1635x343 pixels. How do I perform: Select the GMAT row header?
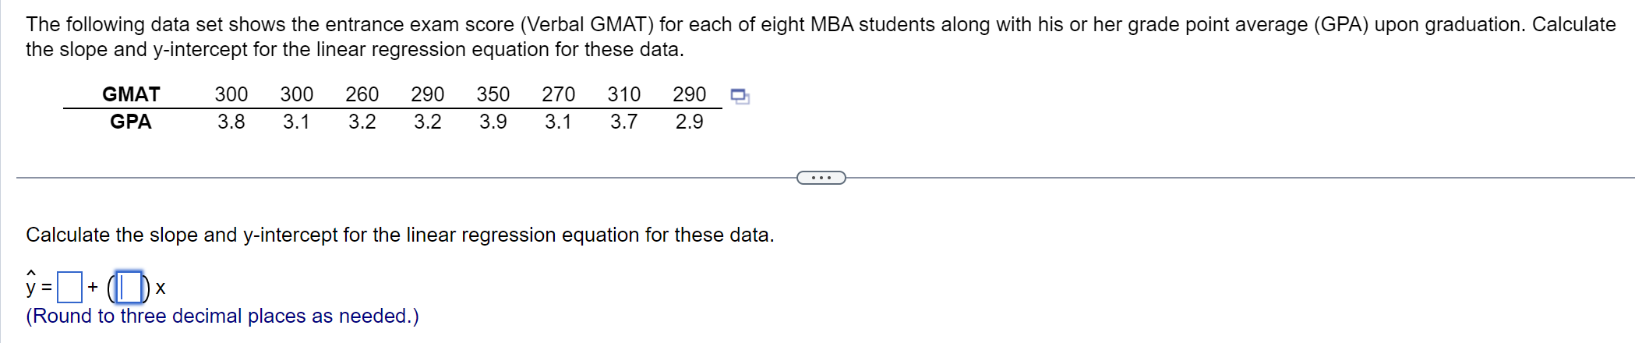click(131, 94)
